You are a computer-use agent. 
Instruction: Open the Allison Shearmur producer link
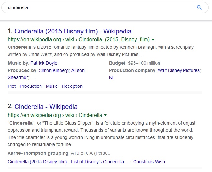pyautogui.click(x=78, y=70)
